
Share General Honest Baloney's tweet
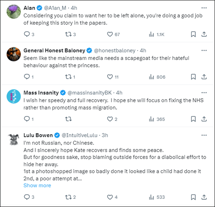[x=204, y=77]
